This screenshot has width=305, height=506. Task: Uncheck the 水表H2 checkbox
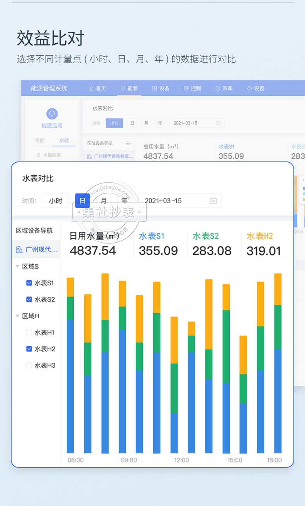coord(29,349)
